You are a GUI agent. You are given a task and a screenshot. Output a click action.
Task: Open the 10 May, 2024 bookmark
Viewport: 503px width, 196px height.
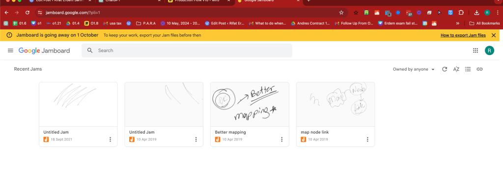click(x=180, y=23)
